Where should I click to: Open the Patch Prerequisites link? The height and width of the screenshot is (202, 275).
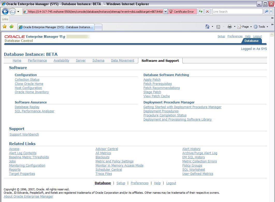157,84
